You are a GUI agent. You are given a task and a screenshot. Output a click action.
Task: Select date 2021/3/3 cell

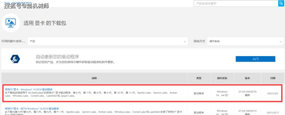pos(273,93)
